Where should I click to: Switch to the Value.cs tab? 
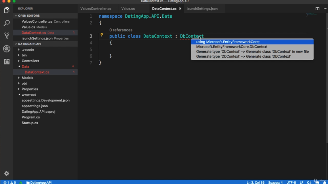128,9
